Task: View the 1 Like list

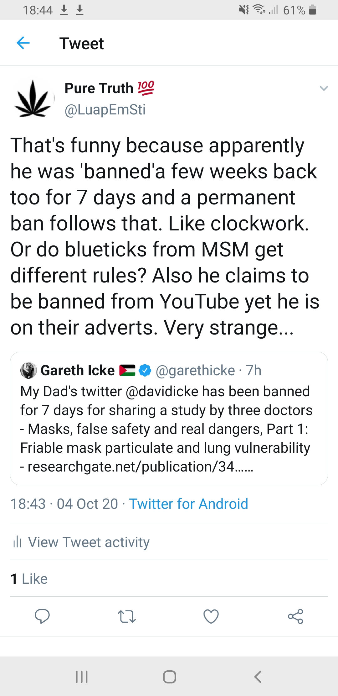Action: [29, 578]
